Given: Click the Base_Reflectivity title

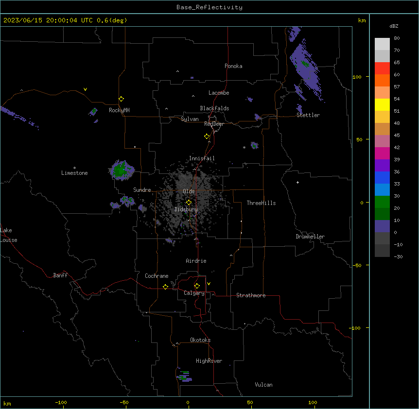Looking at the screenshot, I should coord(209,7).
